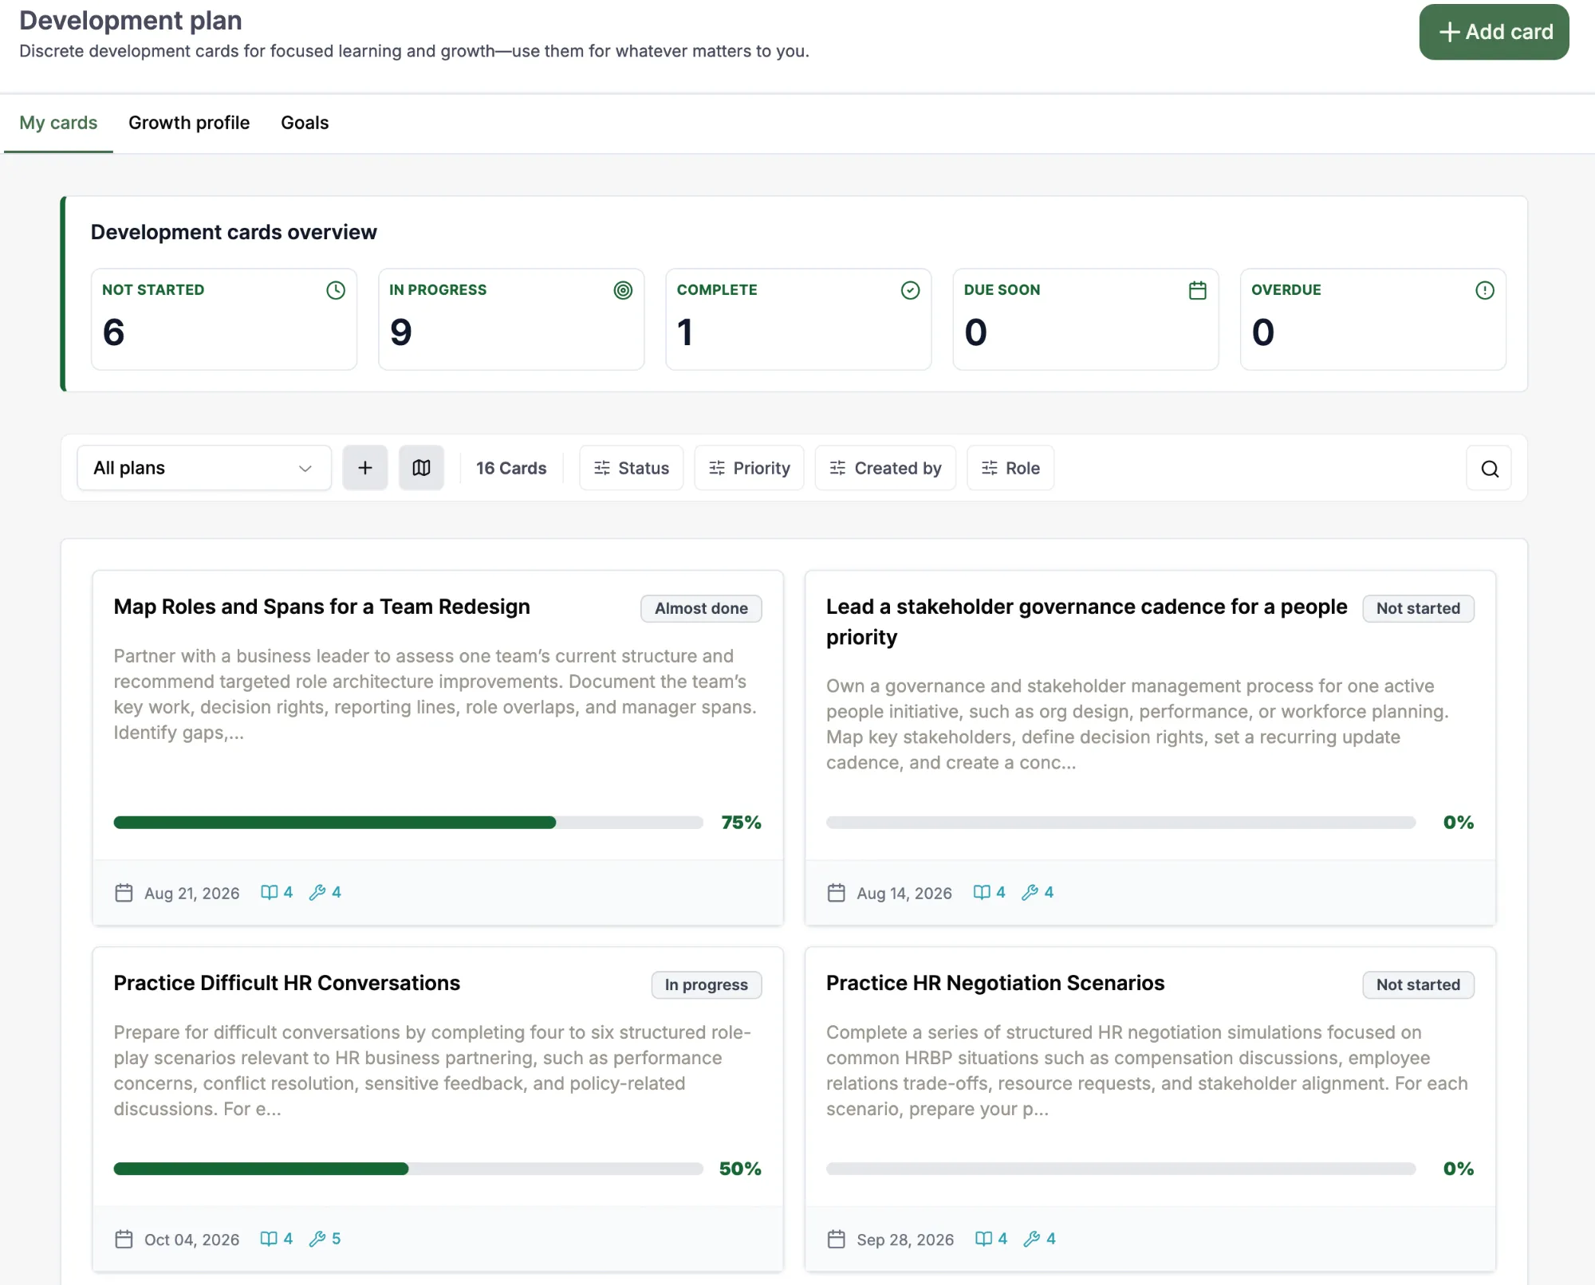This screenshot has height=1285, width=1595.
Task: Click the Sep 28, 2026 due date
Action: [905, 1240]
